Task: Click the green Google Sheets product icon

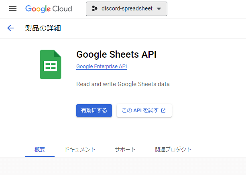Action: tap(51, 64)
